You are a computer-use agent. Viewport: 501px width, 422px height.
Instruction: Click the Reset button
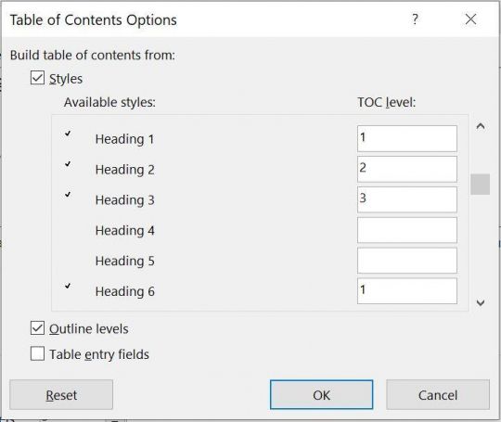click(x=61, y=394)
